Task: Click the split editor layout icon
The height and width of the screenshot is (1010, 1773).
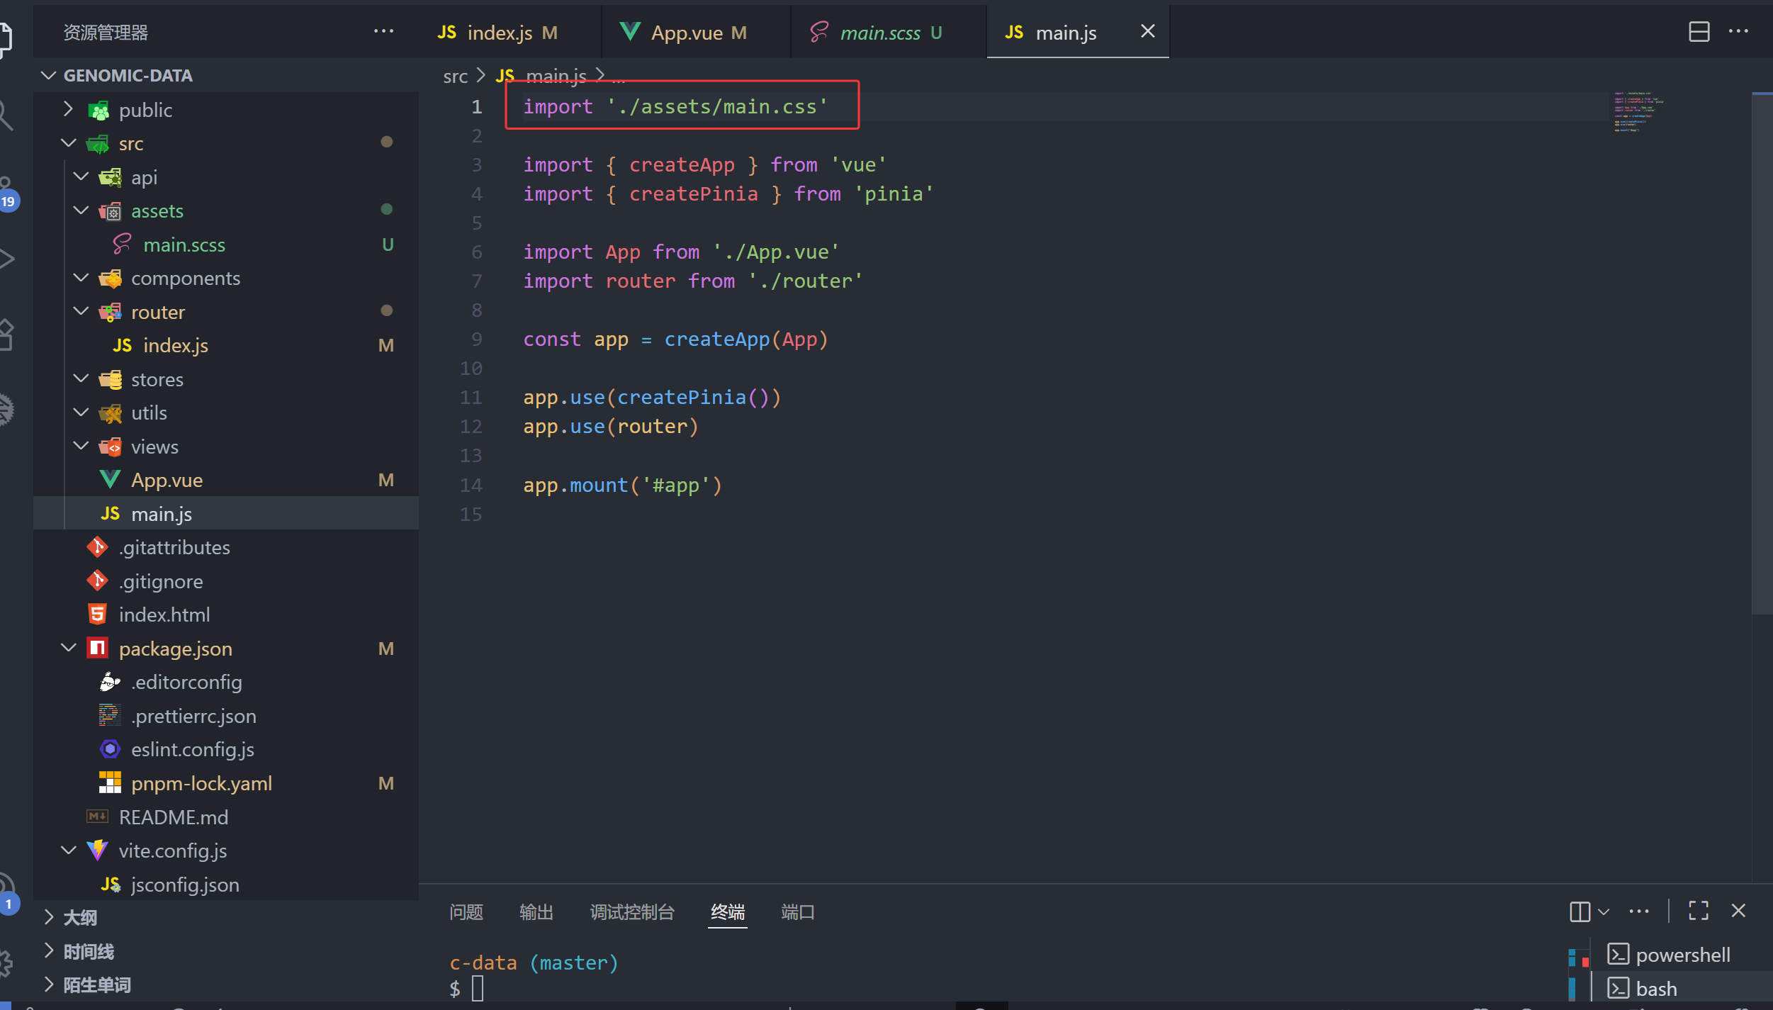Action: click(x=1699, y=32)
